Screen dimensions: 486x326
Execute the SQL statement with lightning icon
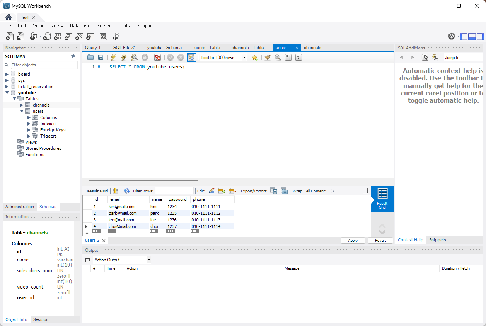click(x=113, y=58)
